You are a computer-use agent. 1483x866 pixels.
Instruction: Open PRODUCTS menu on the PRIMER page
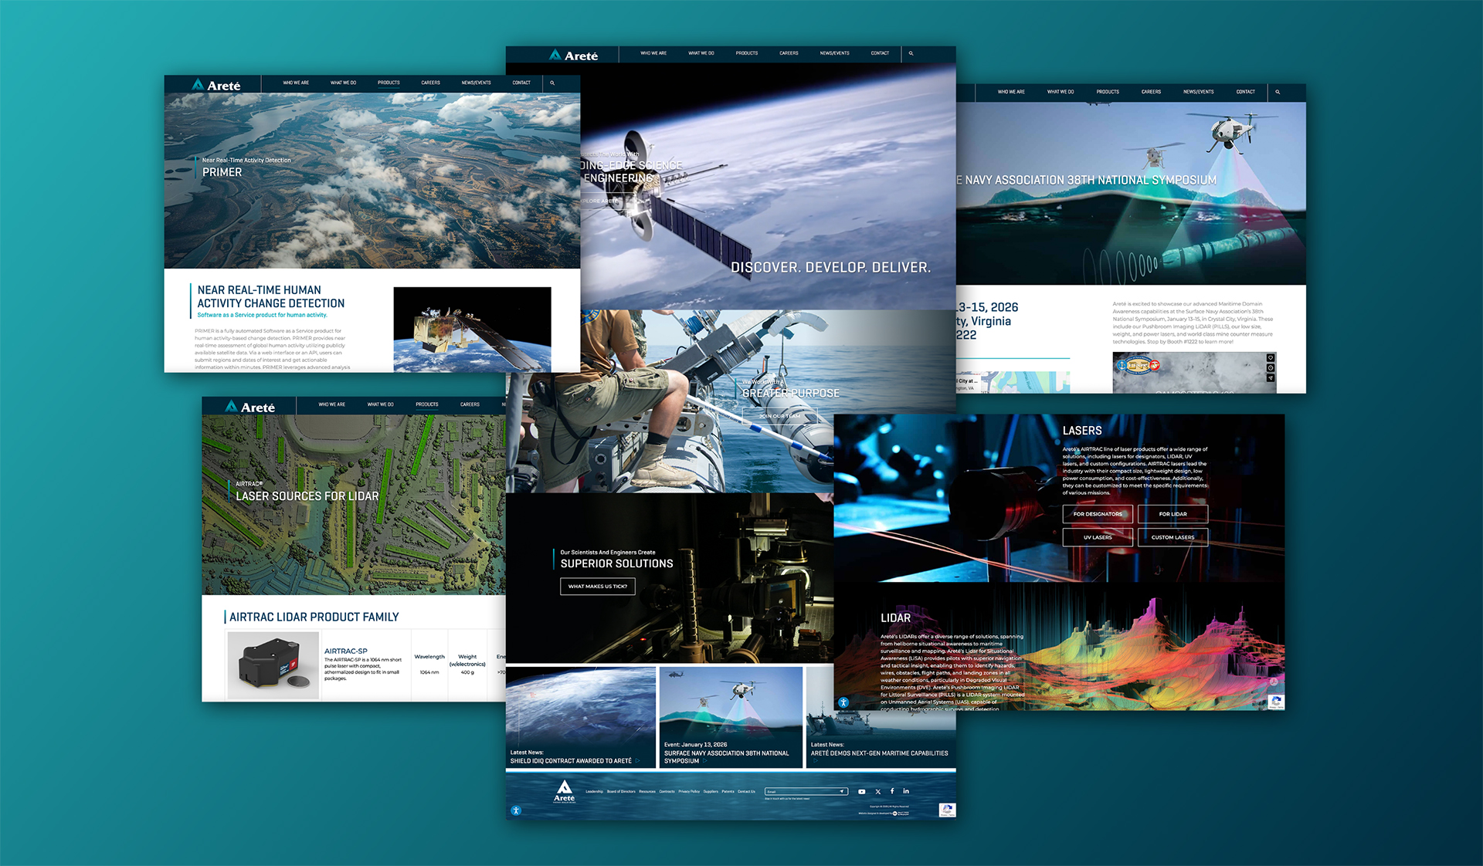(x=389, y=83)
